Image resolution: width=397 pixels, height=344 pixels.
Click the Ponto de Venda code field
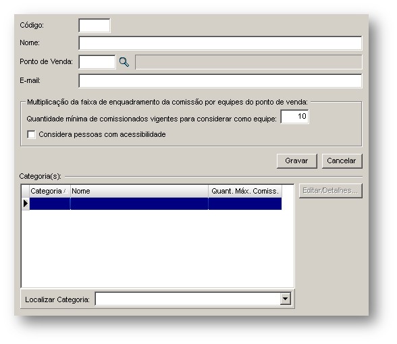coord(97,62)
